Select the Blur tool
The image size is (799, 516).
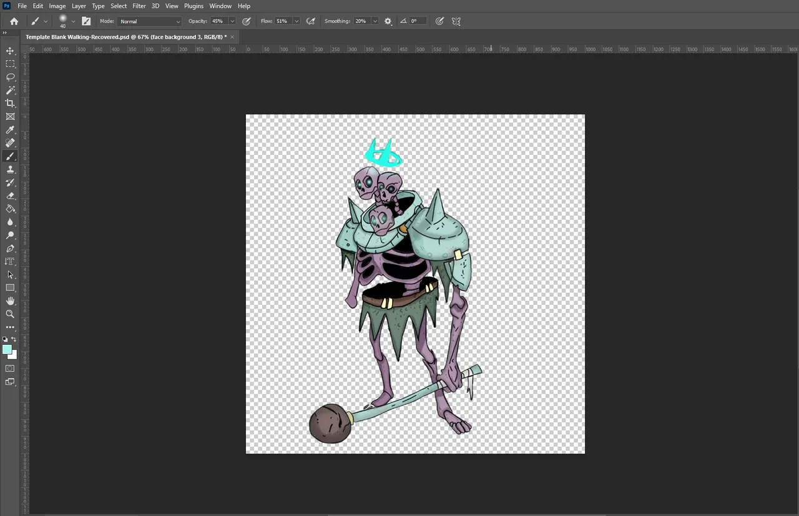tap(10, 222)
